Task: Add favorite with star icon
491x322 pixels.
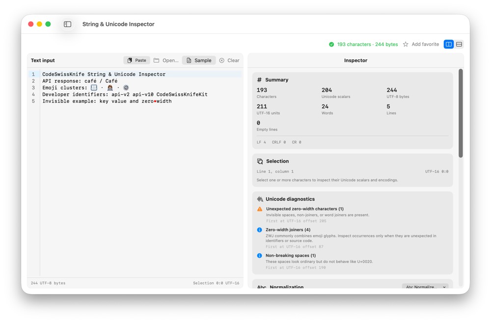Action: pos(421,44)
